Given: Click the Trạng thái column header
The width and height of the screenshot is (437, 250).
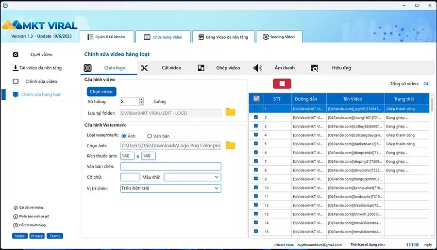Looking at the screenshot, I should [407, 99].
